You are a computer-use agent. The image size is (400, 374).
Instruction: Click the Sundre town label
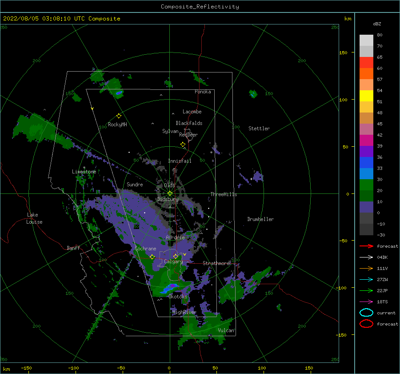[135, 184]
